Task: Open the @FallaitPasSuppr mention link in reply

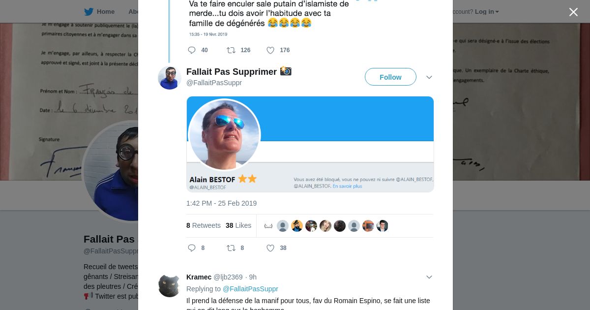Action: 250,289
